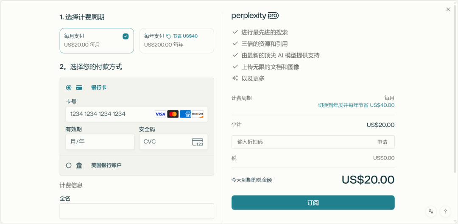Click the American Express card icon

(185, 114)
